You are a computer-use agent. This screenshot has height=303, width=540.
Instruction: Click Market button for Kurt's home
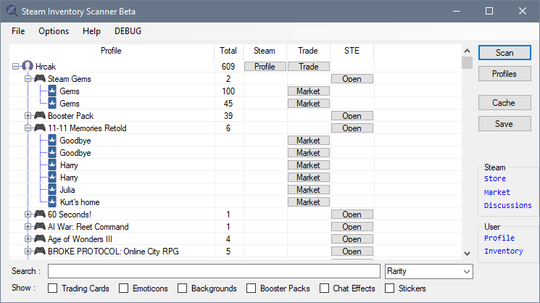[x=309, y=202]
